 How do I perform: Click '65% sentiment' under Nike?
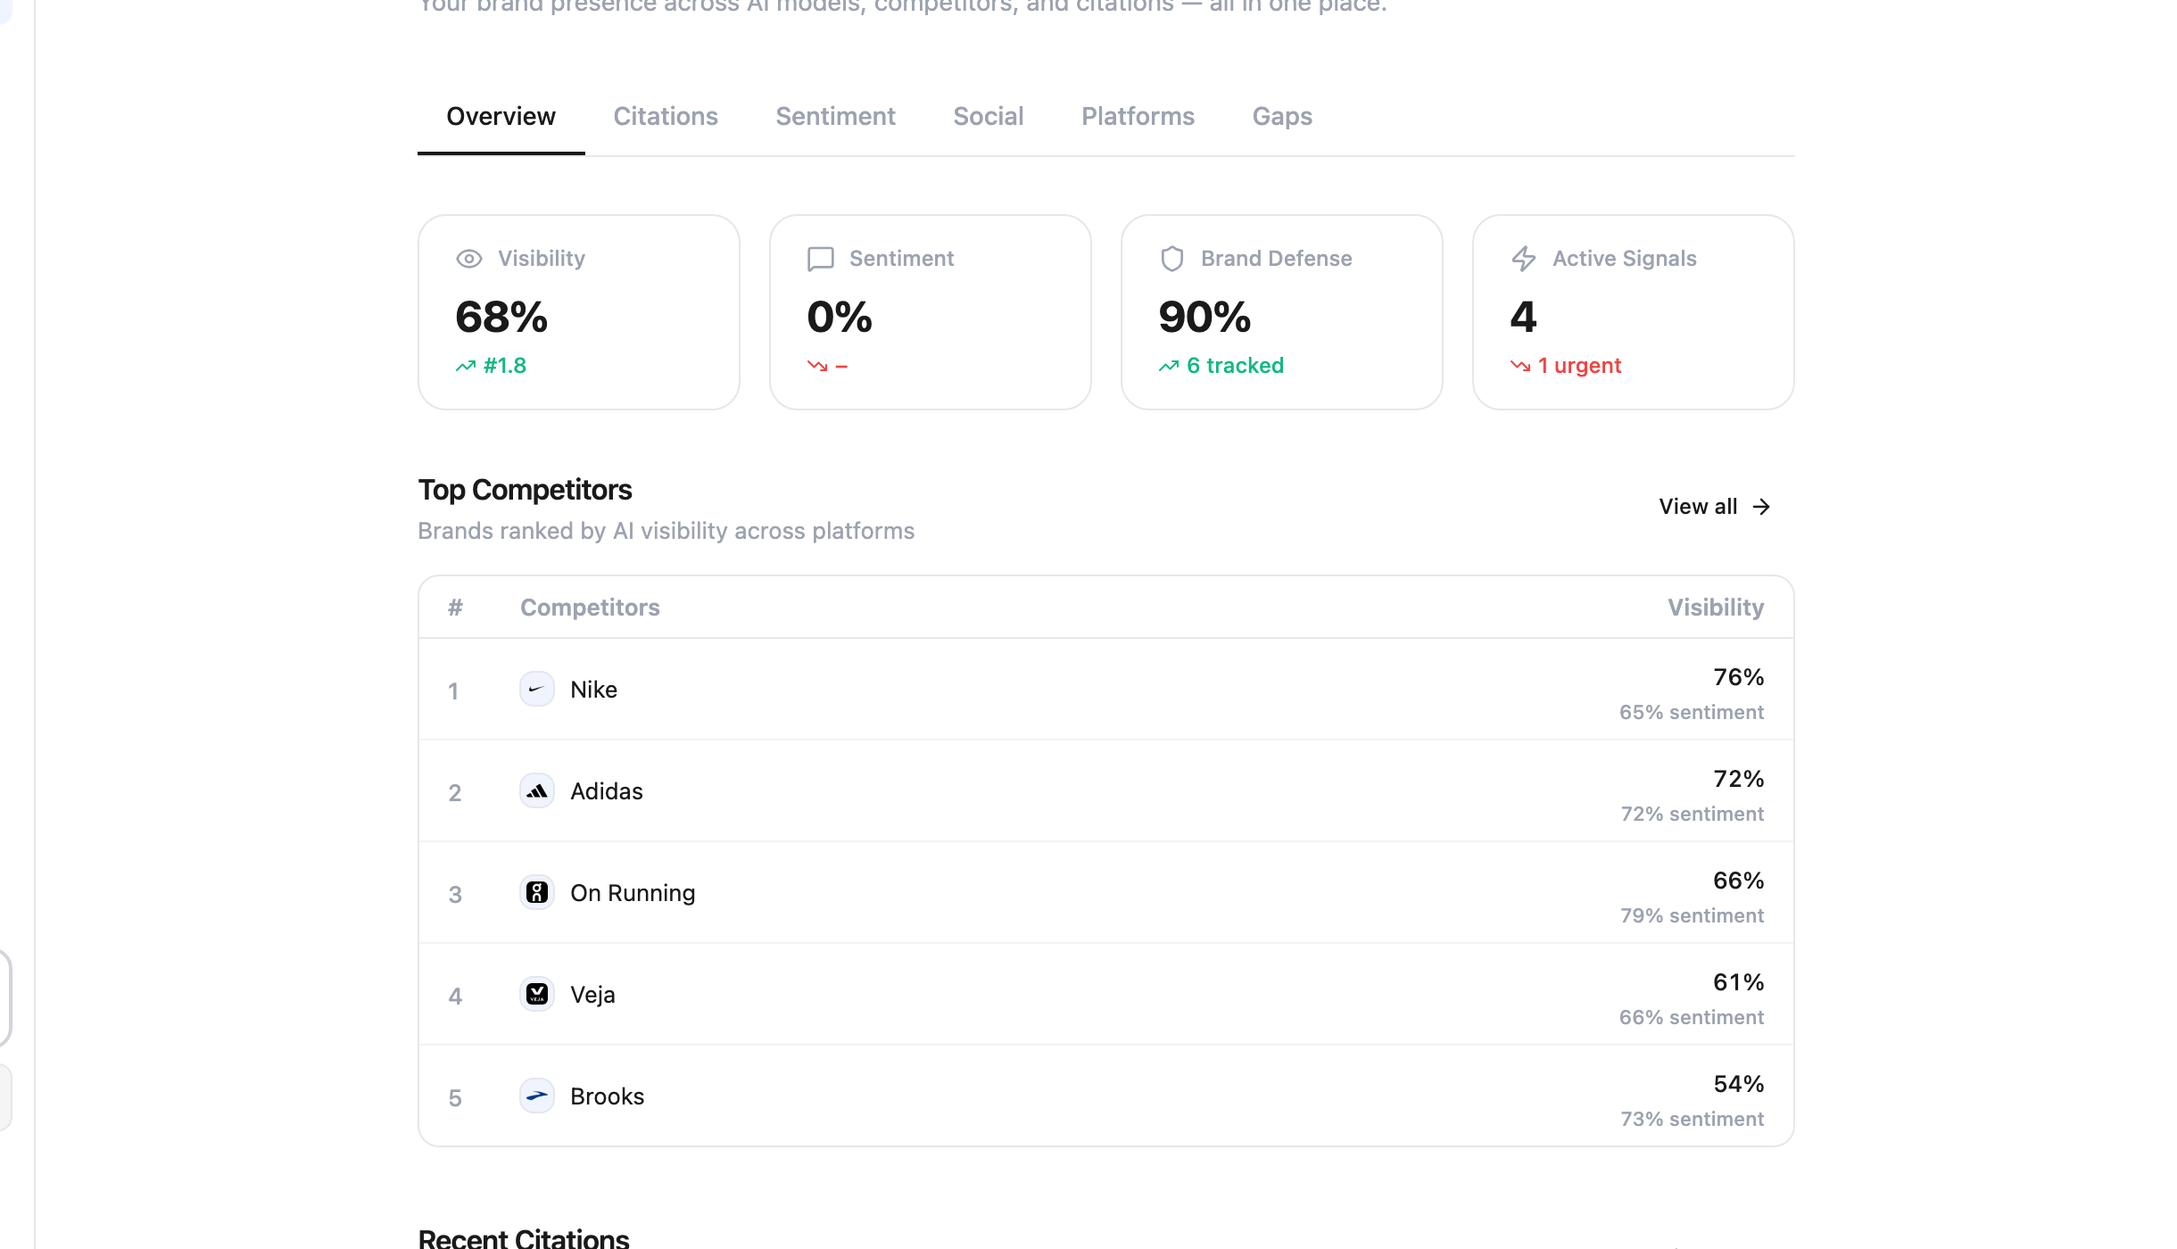point(1692,712)
